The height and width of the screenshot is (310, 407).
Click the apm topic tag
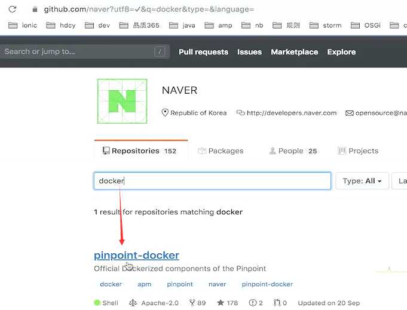tap(144, 284)
